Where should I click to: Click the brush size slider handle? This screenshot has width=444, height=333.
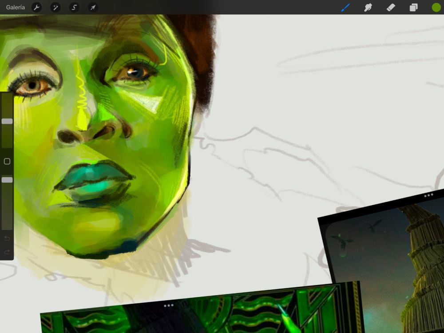tap(7, 121)
